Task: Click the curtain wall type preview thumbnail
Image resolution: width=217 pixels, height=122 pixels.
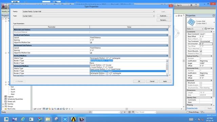Action: coord(191,22)
